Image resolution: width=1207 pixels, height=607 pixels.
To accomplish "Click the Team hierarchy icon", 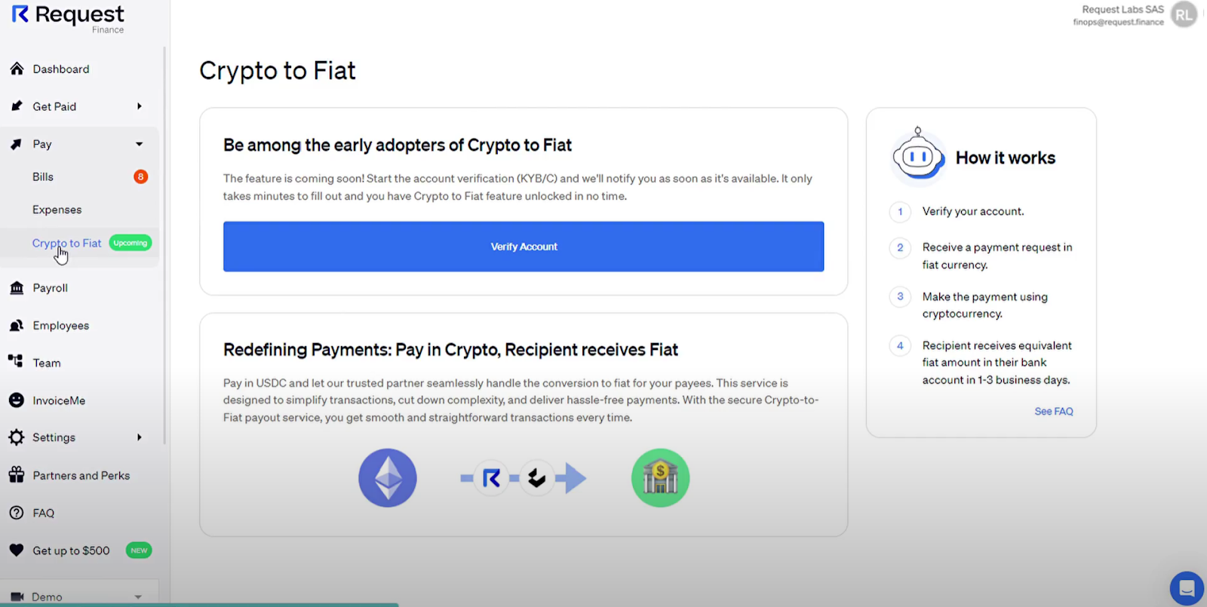I will [x=16, y=361].
